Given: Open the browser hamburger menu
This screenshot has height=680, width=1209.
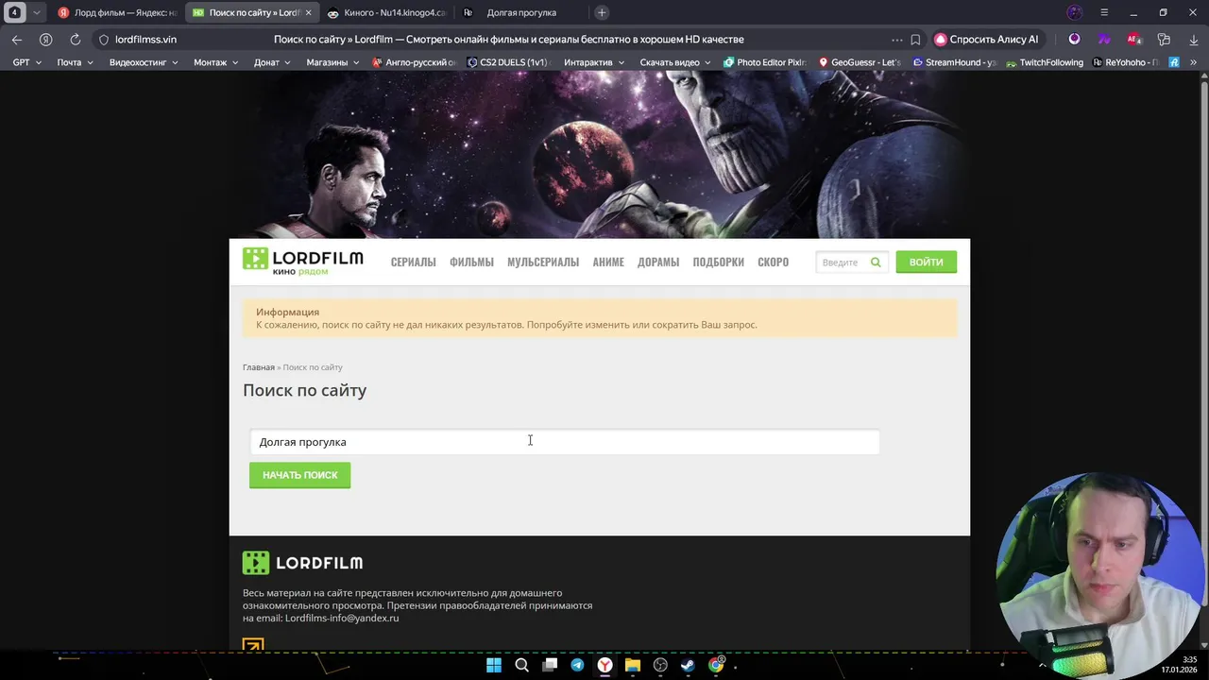Looking at the screenshot, I should [x=1104, y=12].
